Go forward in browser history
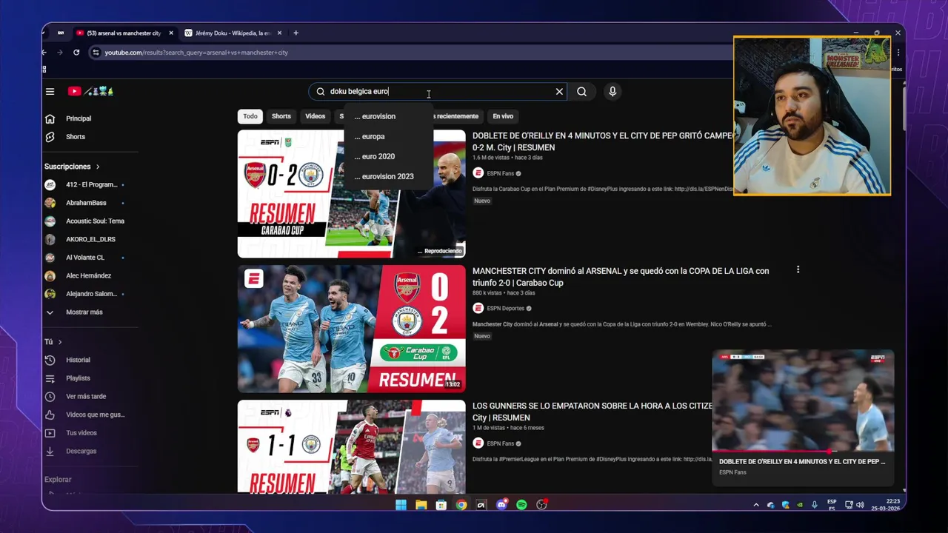948x533 pixels. 60,53
